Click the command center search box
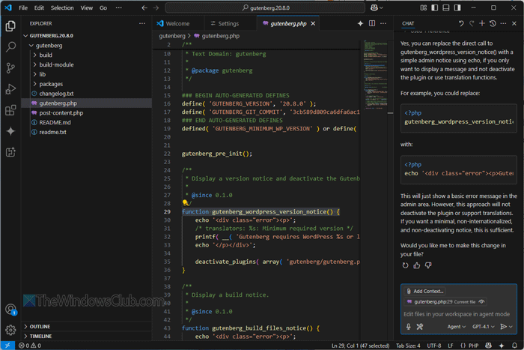This screenshot has width=524, height=350. [x=265, y=7]
